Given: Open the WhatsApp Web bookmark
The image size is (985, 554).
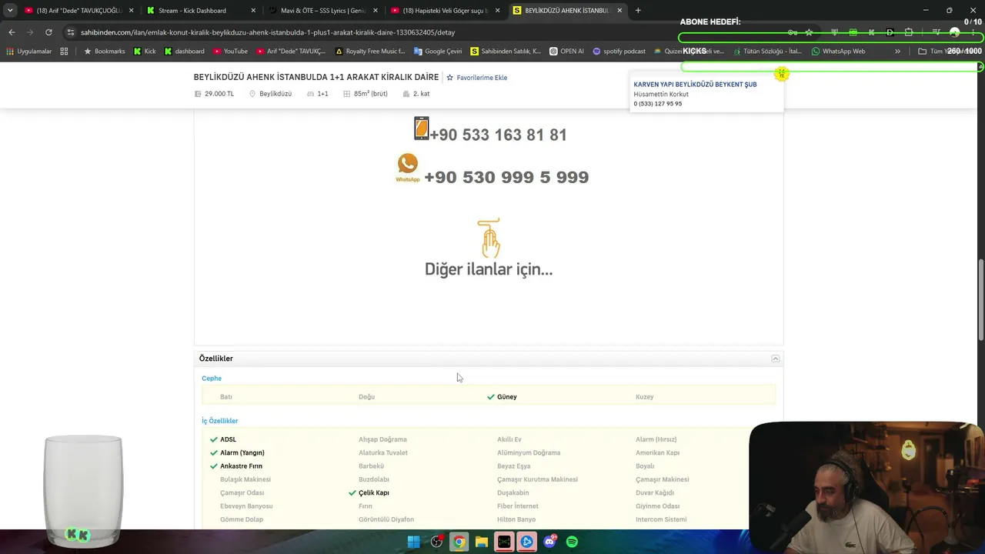Looking at the screenshot, I should (839, 52).
